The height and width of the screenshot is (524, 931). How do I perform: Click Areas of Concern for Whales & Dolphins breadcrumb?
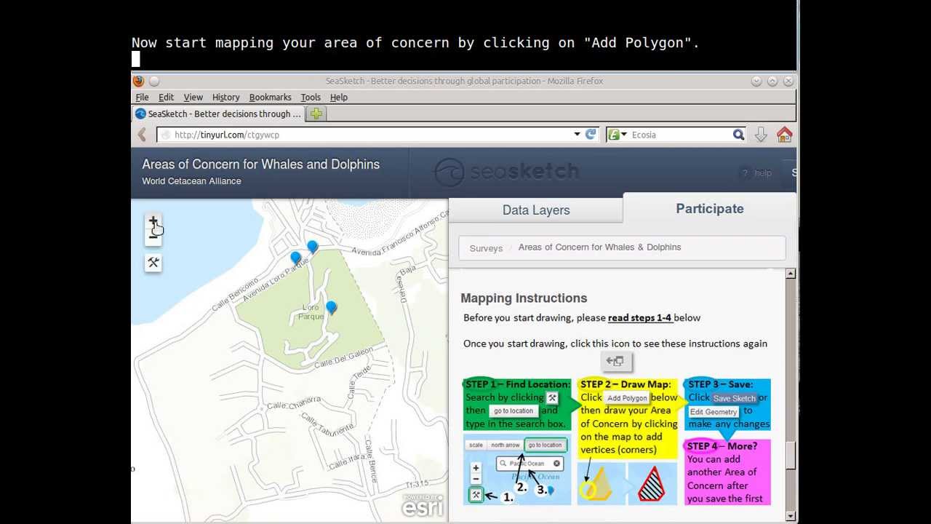(x=599, y=247)
